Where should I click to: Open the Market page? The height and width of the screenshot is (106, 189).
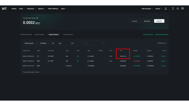coord(14,9)
